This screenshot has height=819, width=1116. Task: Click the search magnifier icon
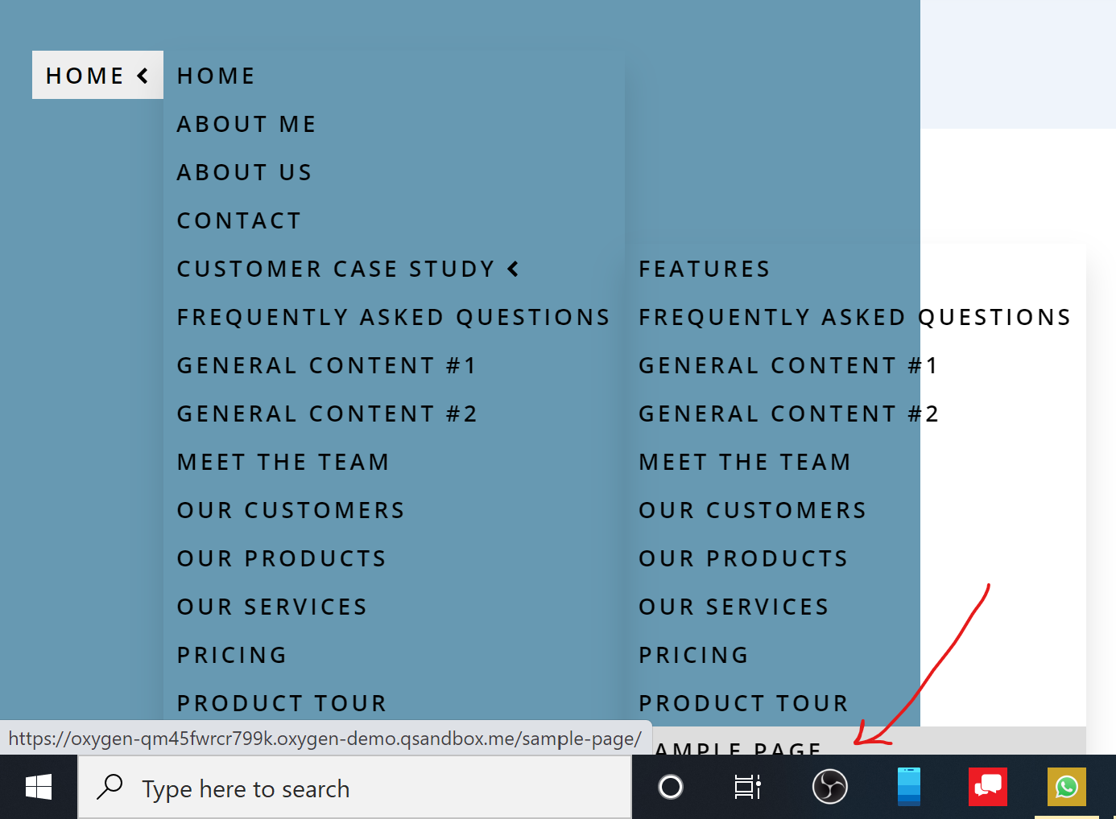click(x=109, y=787)
